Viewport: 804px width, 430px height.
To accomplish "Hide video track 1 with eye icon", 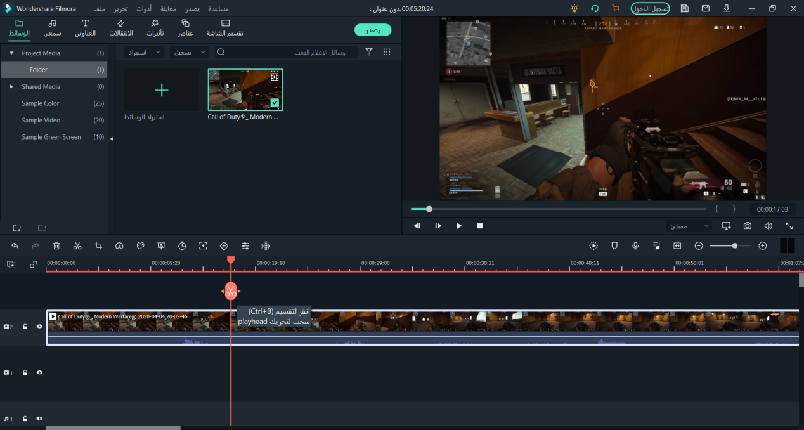I will click(x=39, y=373).
